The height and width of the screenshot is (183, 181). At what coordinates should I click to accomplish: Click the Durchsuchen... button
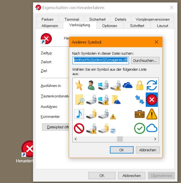tap(145, 60)
